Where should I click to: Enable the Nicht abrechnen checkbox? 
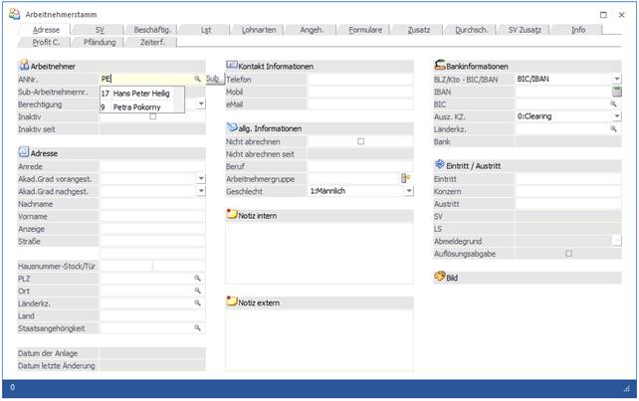click(x=360, y=141)
